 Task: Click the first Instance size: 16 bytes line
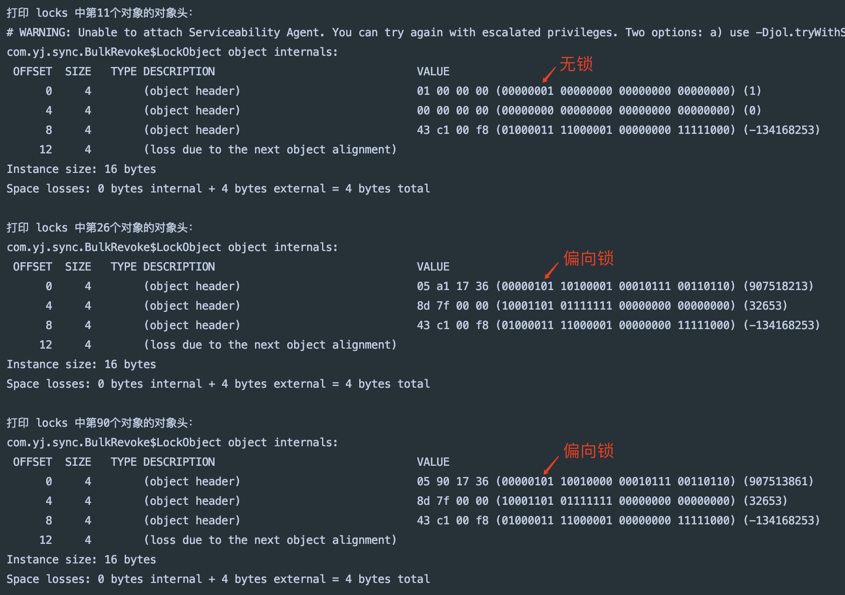(x=81, y=169)
